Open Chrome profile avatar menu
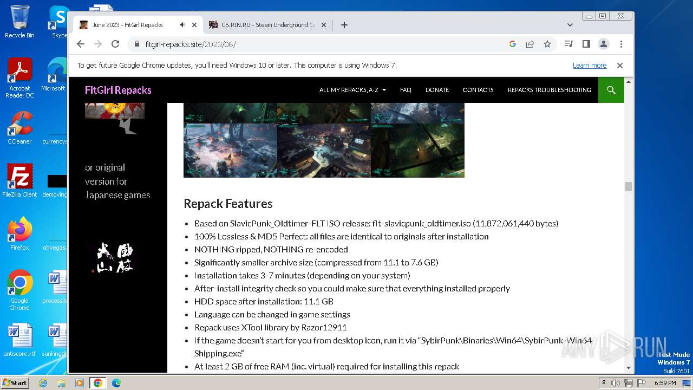The image size is (693, 390). click(604, 44)
